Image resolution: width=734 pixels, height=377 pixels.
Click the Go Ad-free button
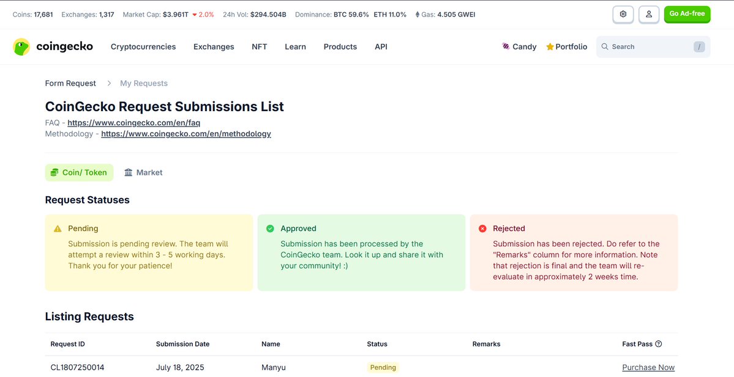pyautogui.click(x=687, y=14)
